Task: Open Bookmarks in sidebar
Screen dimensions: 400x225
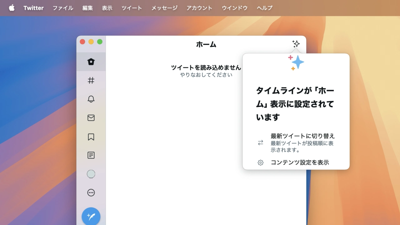Action: (91, 137)
